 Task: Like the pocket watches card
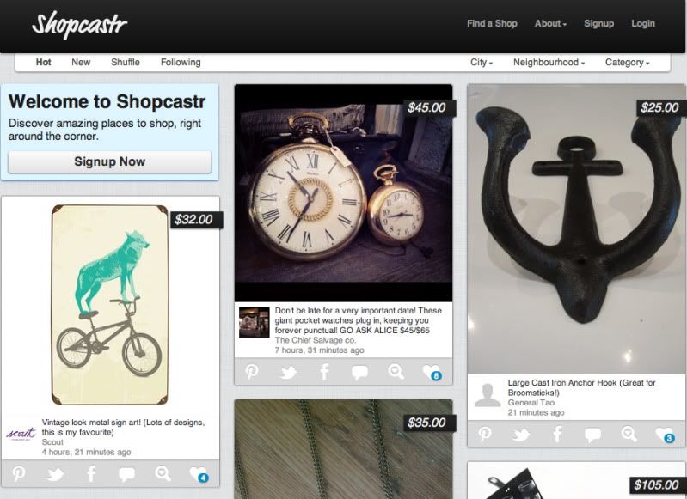tap(432, 373)
